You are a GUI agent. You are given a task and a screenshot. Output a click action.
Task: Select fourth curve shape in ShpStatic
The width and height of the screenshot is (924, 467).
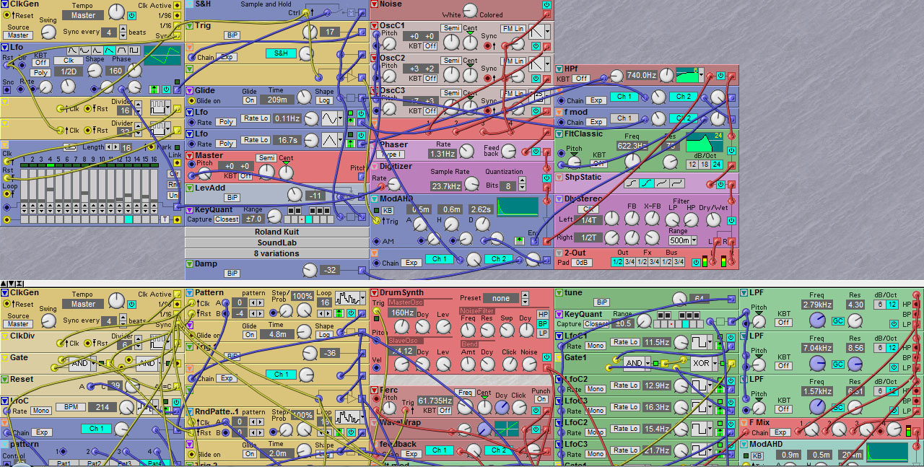coord(677,183)
